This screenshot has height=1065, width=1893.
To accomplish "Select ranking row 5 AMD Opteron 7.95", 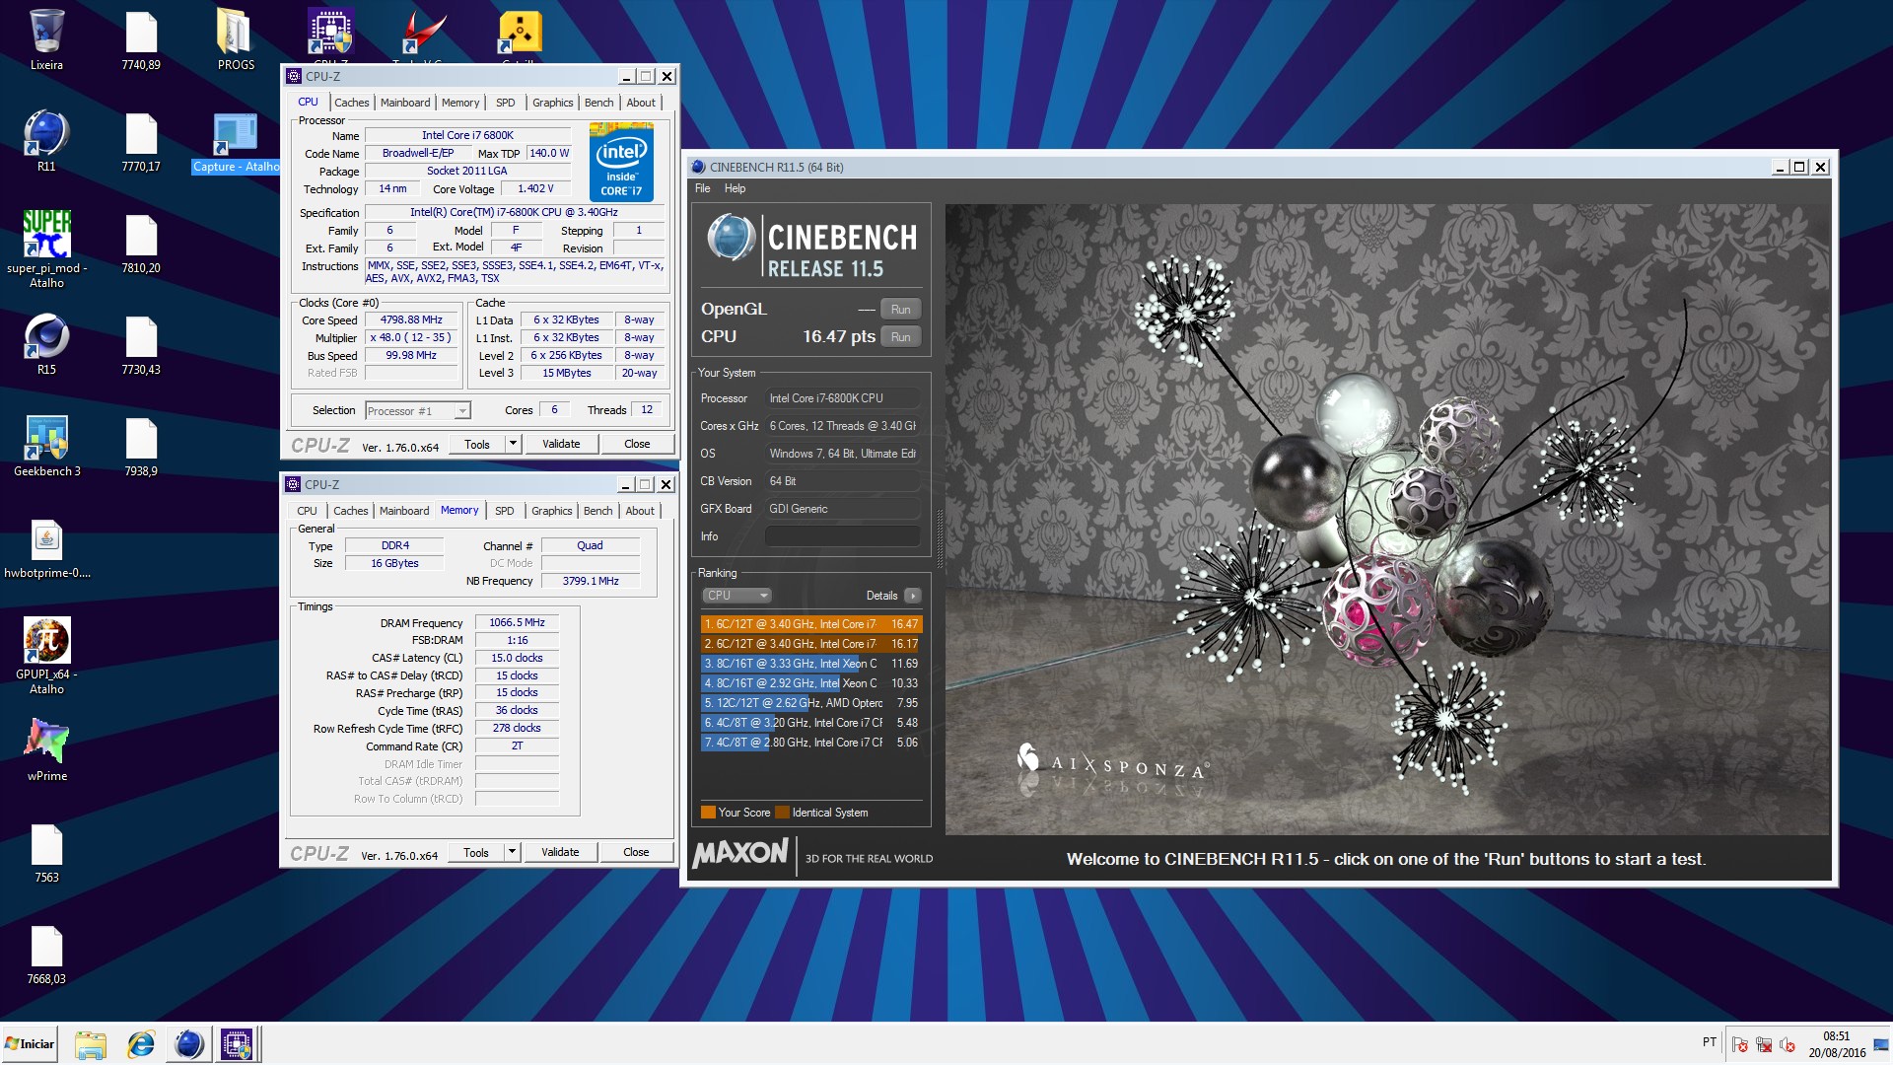I will (x=810, y=703).
